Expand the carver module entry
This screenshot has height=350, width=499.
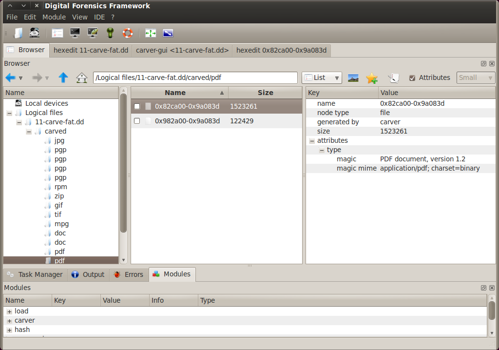(8, 320)
